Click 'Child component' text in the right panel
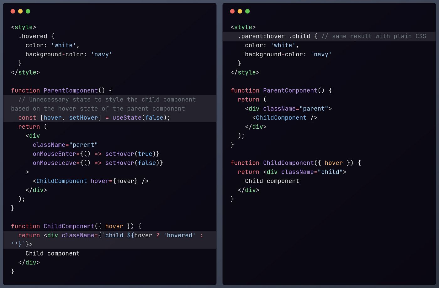The width and height of the screenshot is (439, 288). [272, 181]
